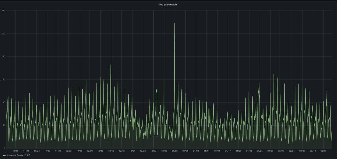337x159 pixels.
Task: Click the '02/13' date axis label
Action: (324, 151)
